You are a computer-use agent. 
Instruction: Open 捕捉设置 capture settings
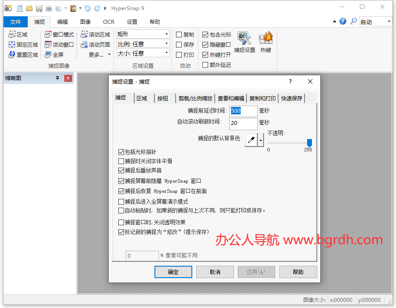(x=246, y=42)
